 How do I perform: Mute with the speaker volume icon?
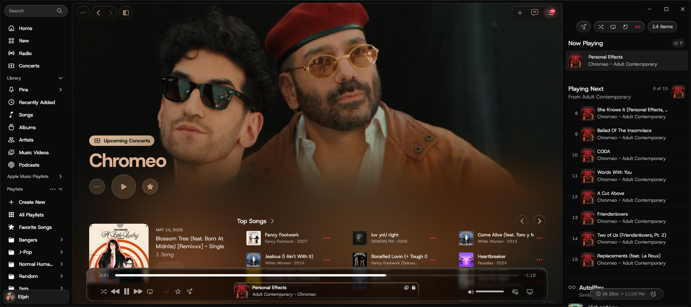[x=471, y=292]
